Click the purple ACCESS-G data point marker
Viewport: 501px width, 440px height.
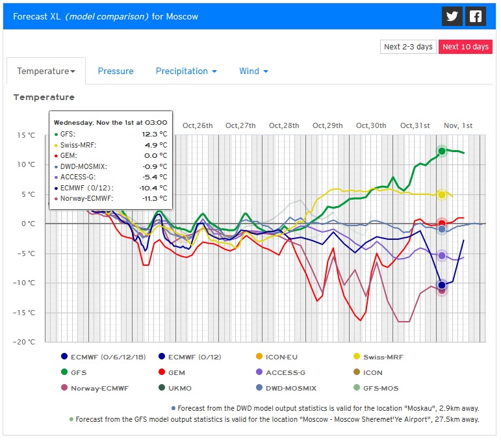point(442,255)
